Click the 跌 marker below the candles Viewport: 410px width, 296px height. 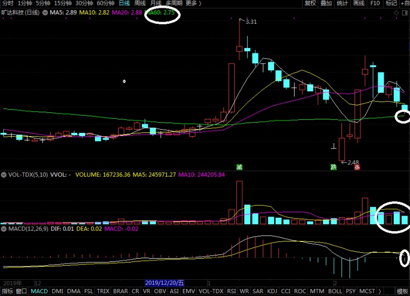[334, 167]
